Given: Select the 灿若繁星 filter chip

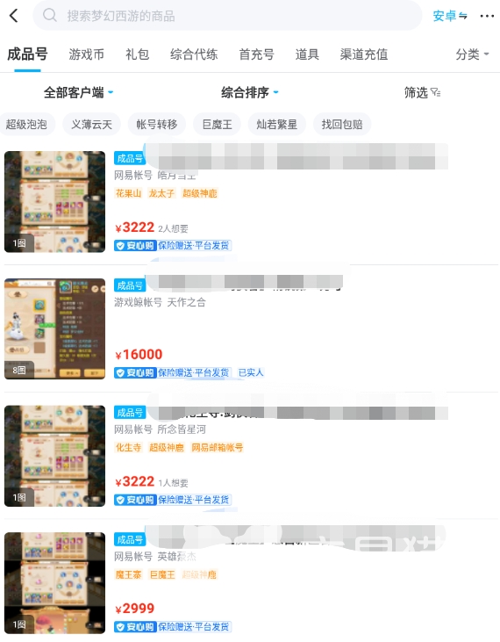Looking at the screenshot, I should pyautogui.click(x=277, y=124).
